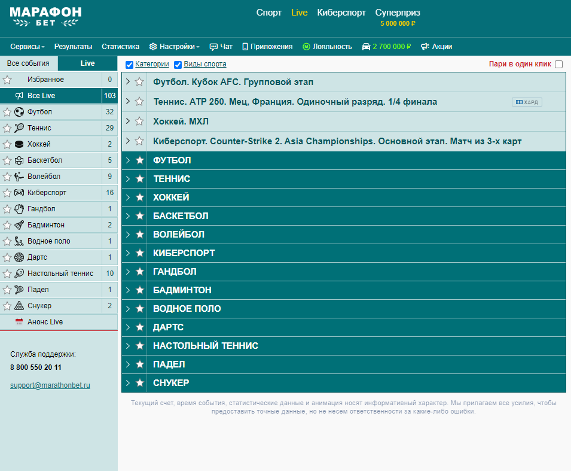Toggle the star on the Кубок AFC row
571x471 pixels.
tap(139, 82)
